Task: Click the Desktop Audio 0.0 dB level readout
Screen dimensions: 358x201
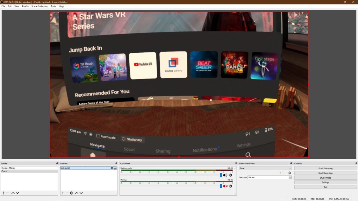Action: coord(230,168)
